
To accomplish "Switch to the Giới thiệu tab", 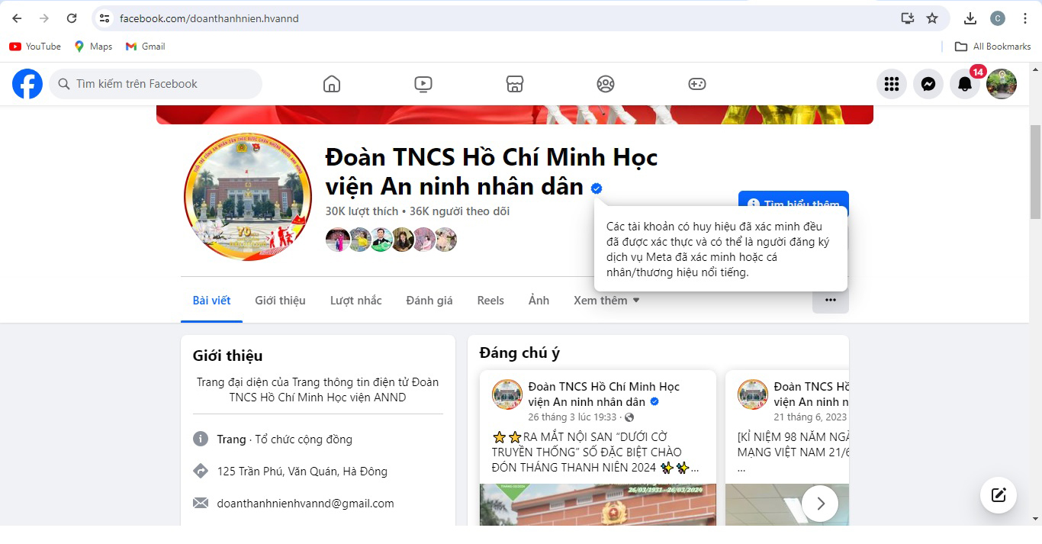I will coord(280,301).
